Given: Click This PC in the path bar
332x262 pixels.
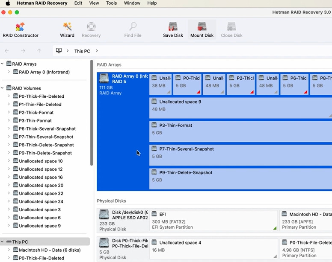Looking at the screenshot, I should [x=82, y=51].
